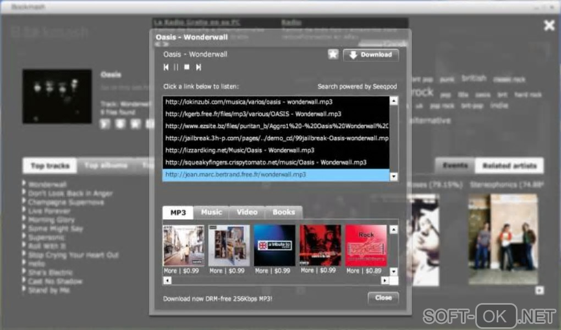Click More | $0.89 under the Rock album
This screenshot has width=561, height=330.
pos(364,271)
